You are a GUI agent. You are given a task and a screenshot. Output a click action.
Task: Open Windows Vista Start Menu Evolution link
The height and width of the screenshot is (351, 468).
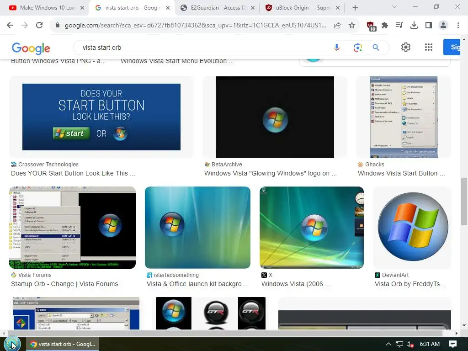tap(177, 61)
